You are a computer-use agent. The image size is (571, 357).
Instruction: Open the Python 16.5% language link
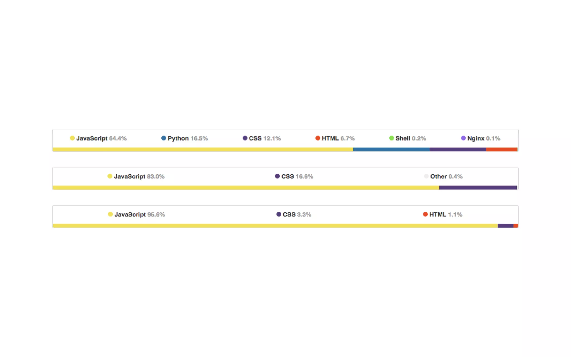[x=185, y=138]
